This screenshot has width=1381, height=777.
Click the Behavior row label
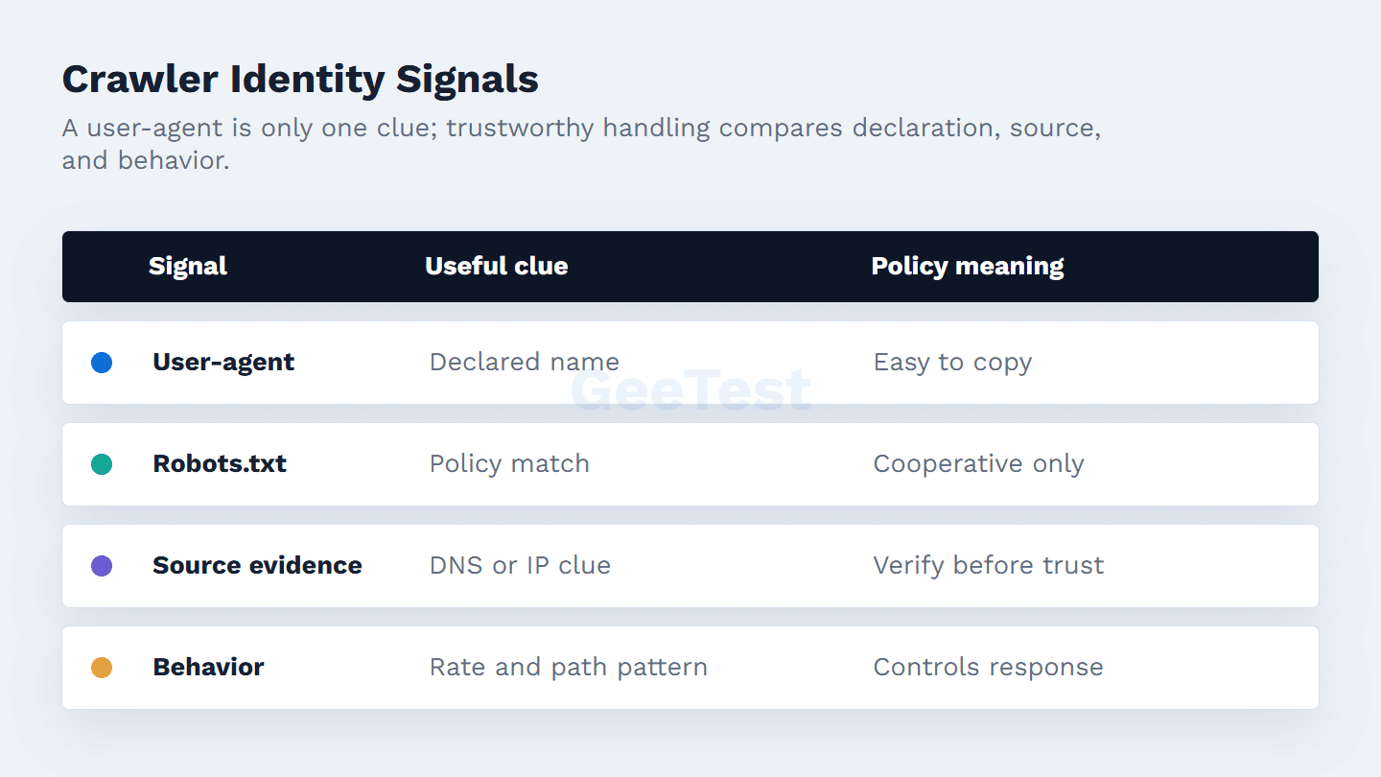click(208, 668)
